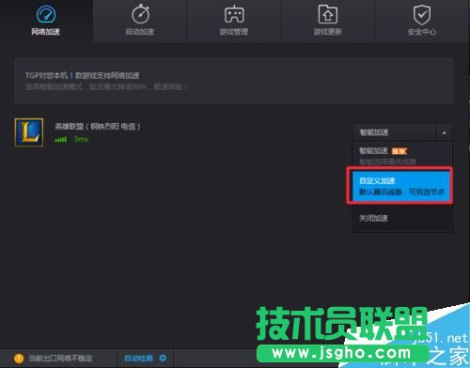Switch to the 安全中心 tab label
This screenshot has height=368, width=470.
421,32
